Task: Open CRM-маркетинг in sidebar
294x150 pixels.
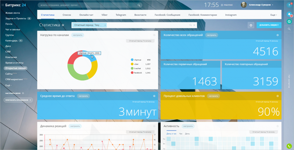Action: [x=14, y=79]
